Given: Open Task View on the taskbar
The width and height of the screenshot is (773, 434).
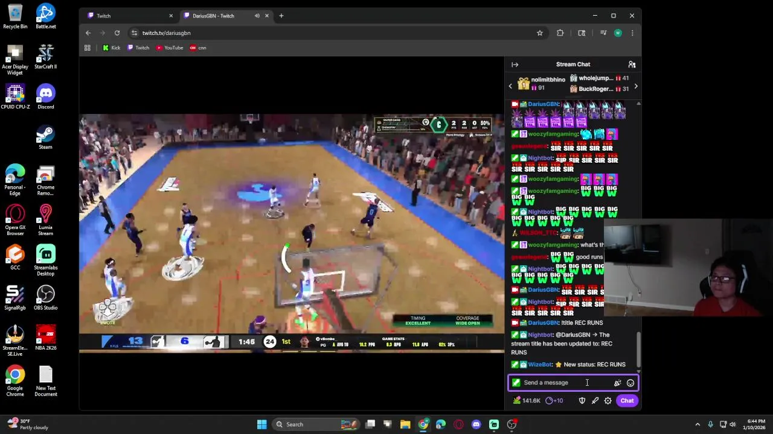Looking at the screenshot, I should tap(371, 424).
